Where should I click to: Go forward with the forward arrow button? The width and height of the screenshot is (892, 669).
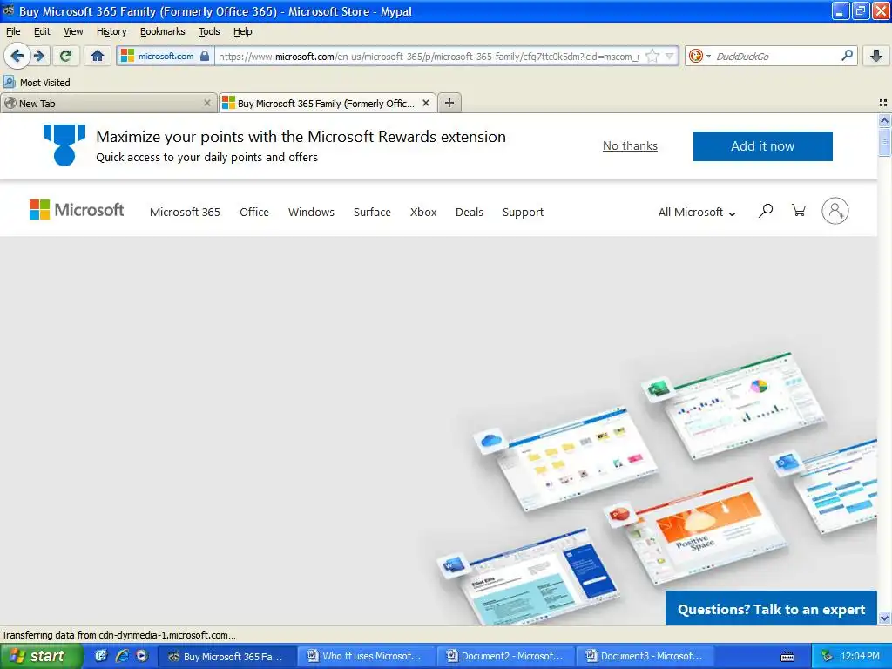[x=39, y=56]
